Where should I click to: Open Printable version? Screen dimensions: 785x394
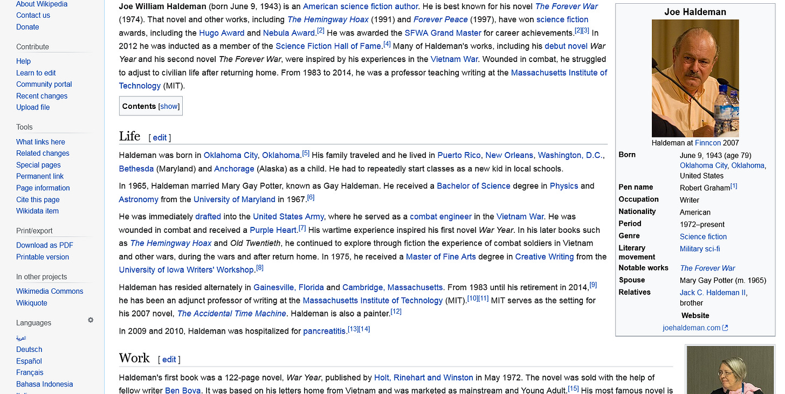[43, 257]
